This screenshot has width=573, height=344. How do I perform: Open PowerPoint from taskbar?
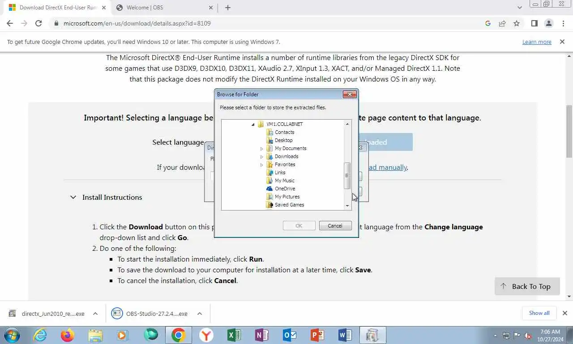(x=317, y=335)
